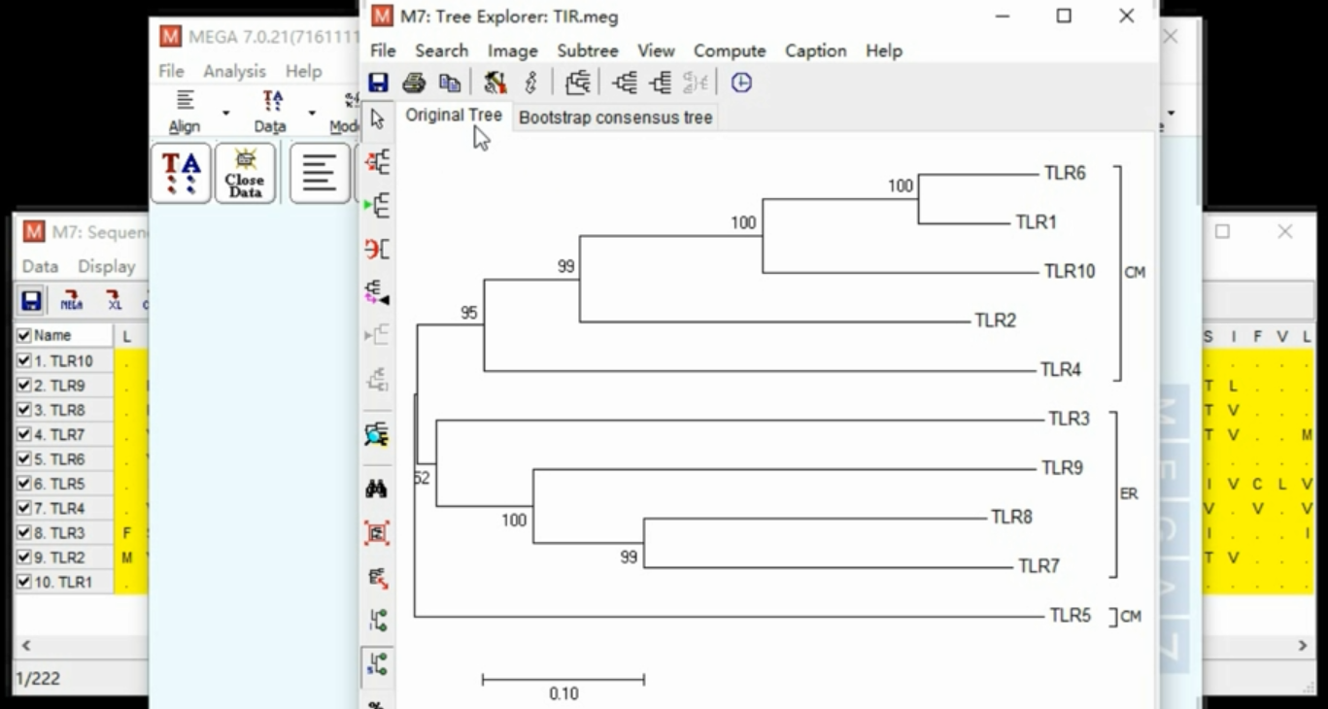The image size is (1328, 709).
Task: Toggle the Name header select-all checkbox
Action: click(24, 336)
